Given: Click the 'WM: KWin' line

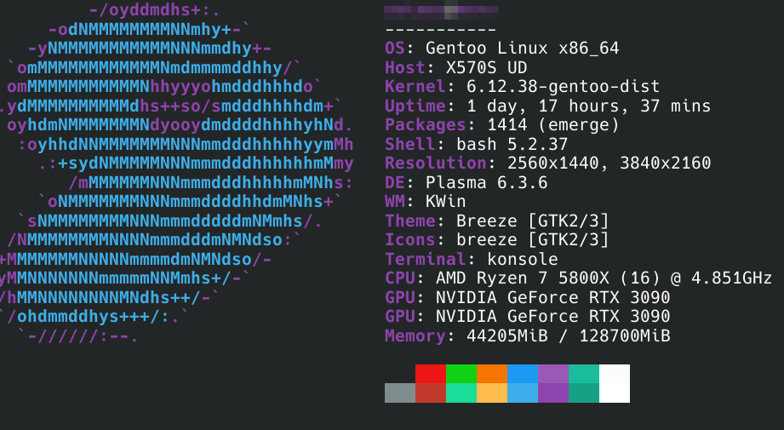Looking at the screenshot, I should tap(426, 202).
